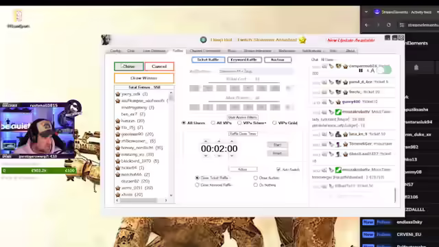Increase the hours on raffle timer

coord(206,141)
